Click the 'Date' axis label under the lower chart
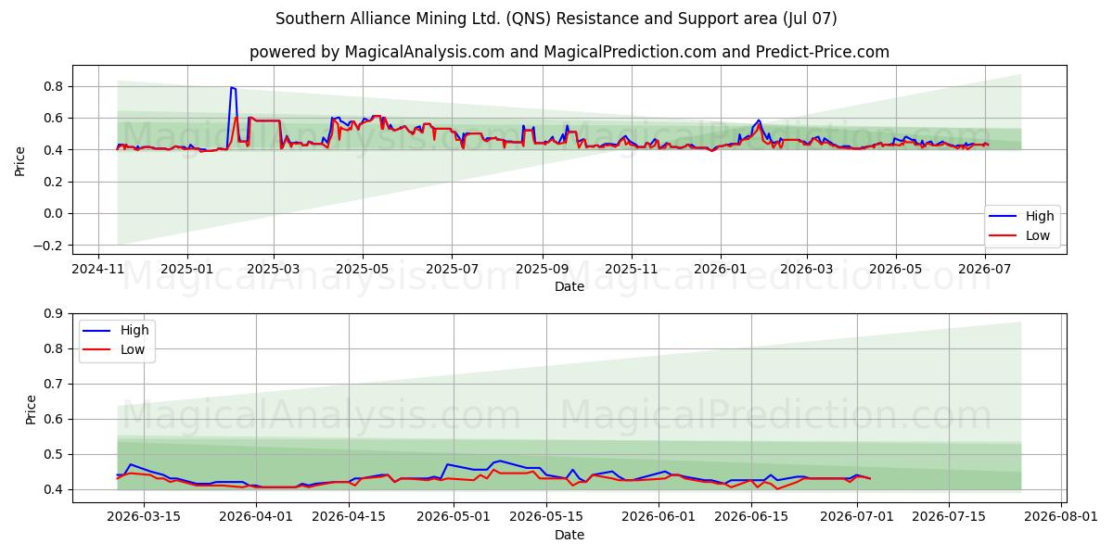The width and height of the screenshot is (1113, 556). click(x=569, y=535)
